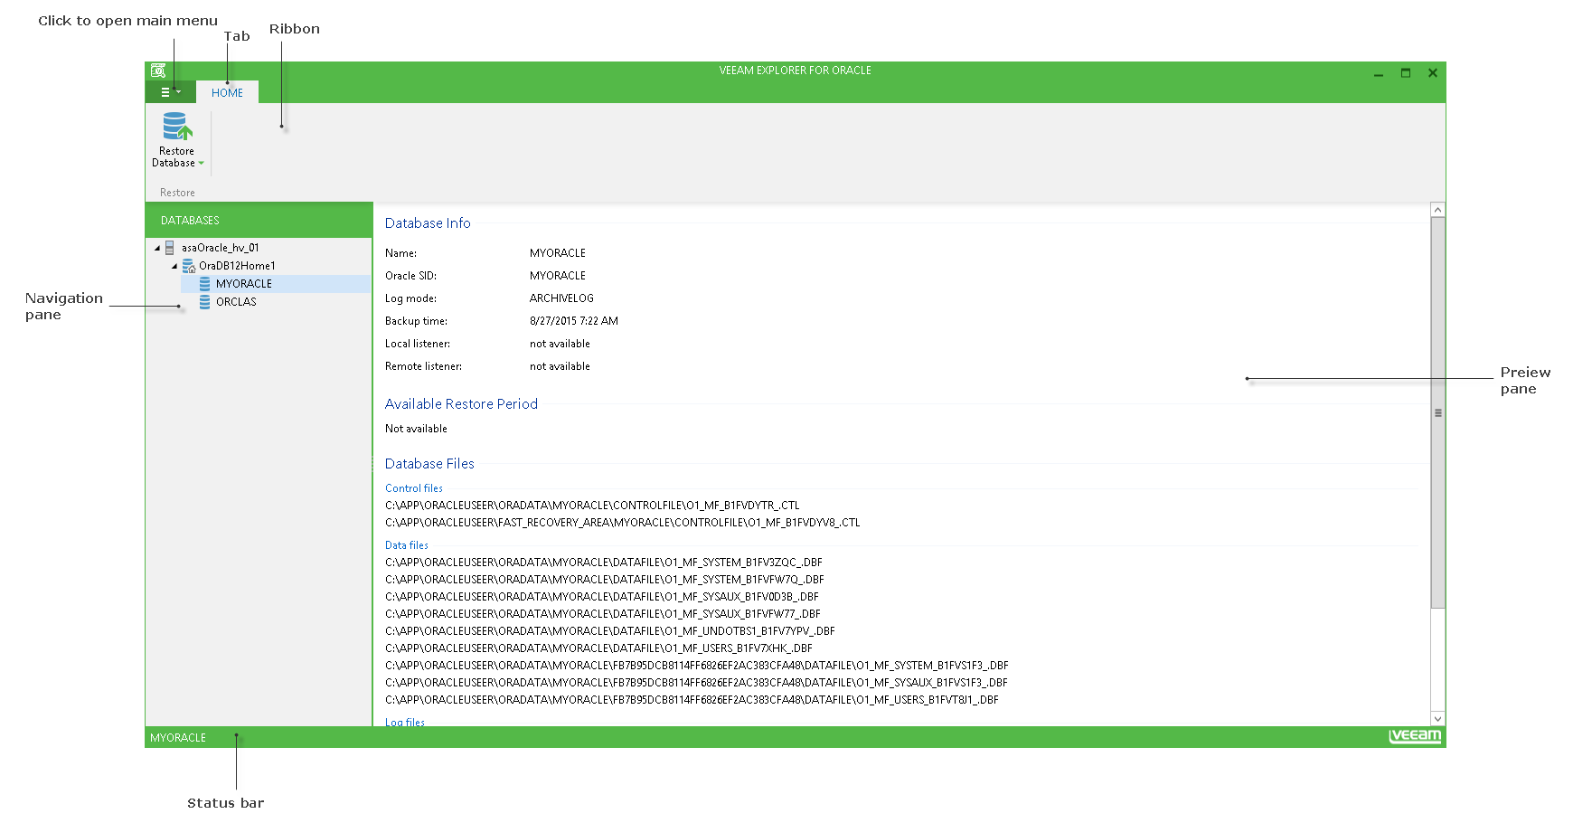Click the data file O1_MF_SYSAUX_B1FVFW77_.DBF
This screenshot has height=823, width=1592.
tap(603, 614)
